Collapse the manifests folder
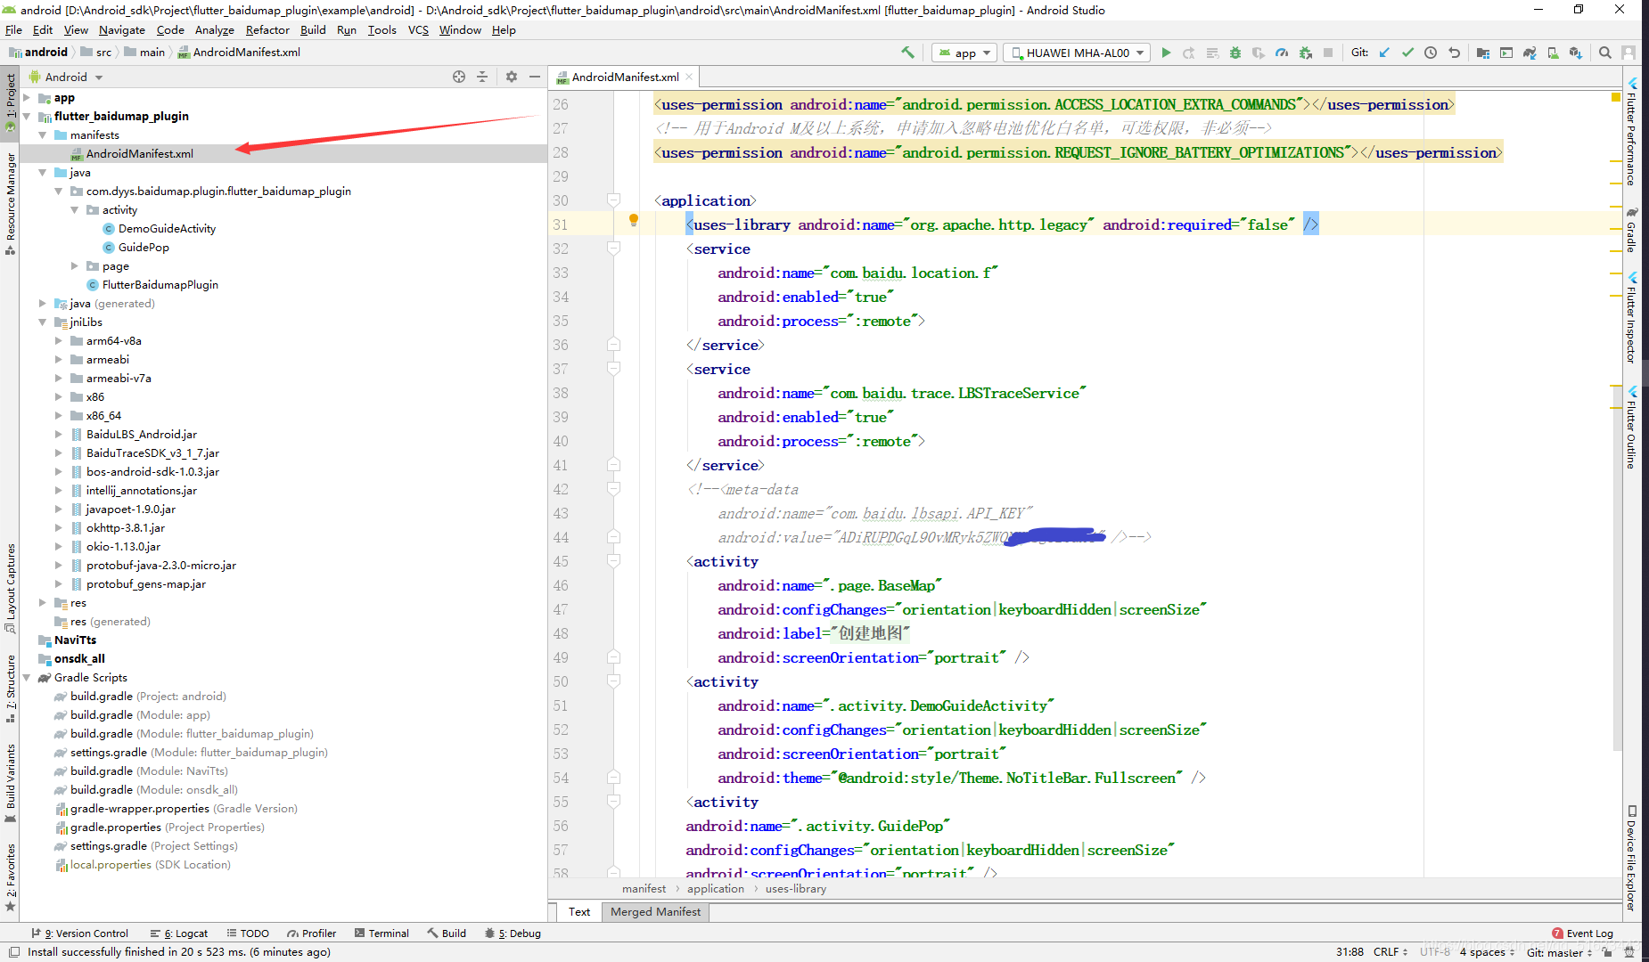Image resolution: width=1649 pixels, height=962 pixels. 43,135
